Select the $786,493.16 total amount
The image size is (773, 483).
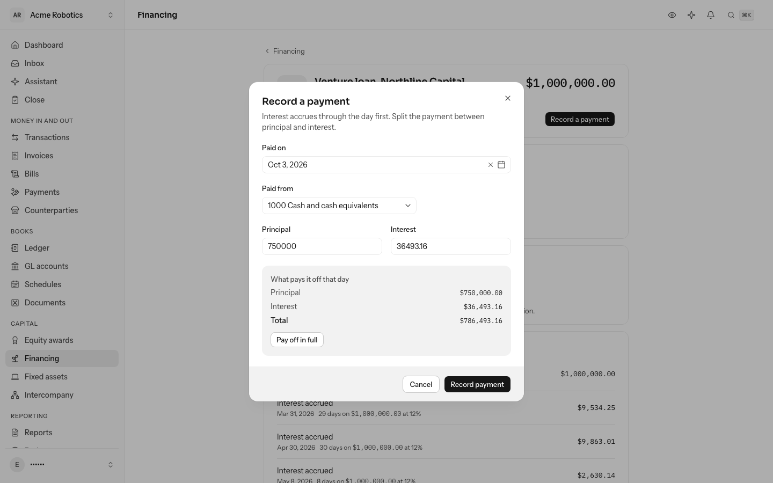coord(481,321)
